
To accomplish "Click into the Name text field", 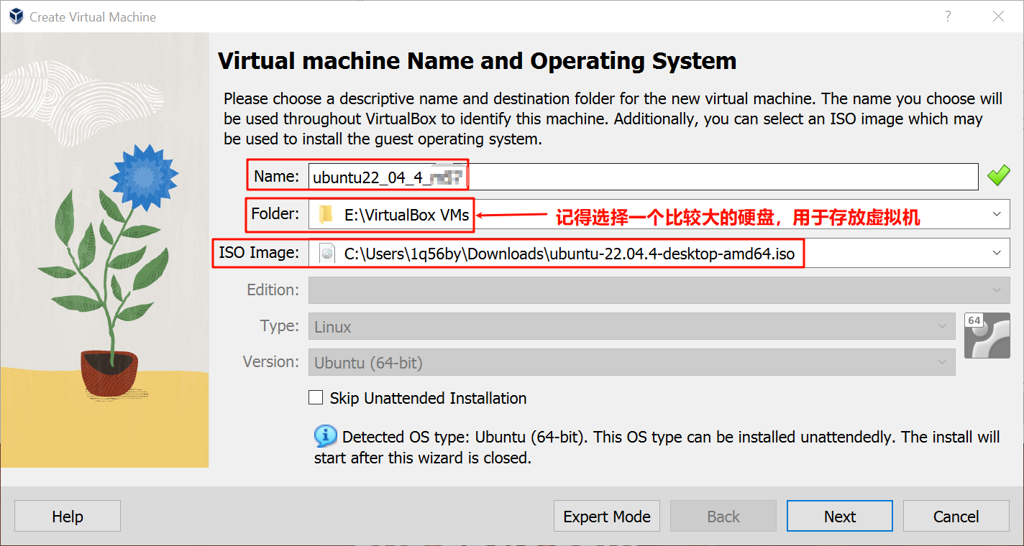I will 644,177.
